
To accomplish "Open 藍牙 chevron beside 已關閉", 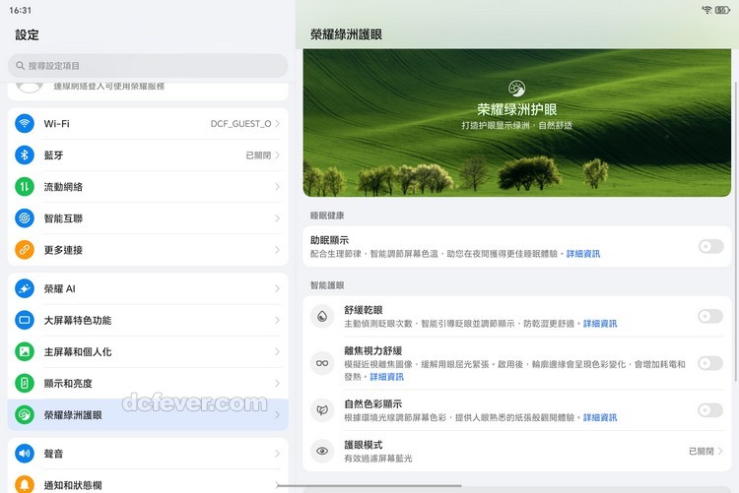I will [x=278, y=154].
